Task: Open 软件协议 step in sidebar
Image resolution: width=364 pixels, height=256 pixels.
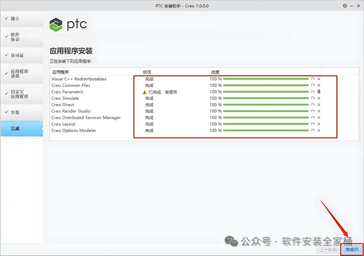Action: 22,37
